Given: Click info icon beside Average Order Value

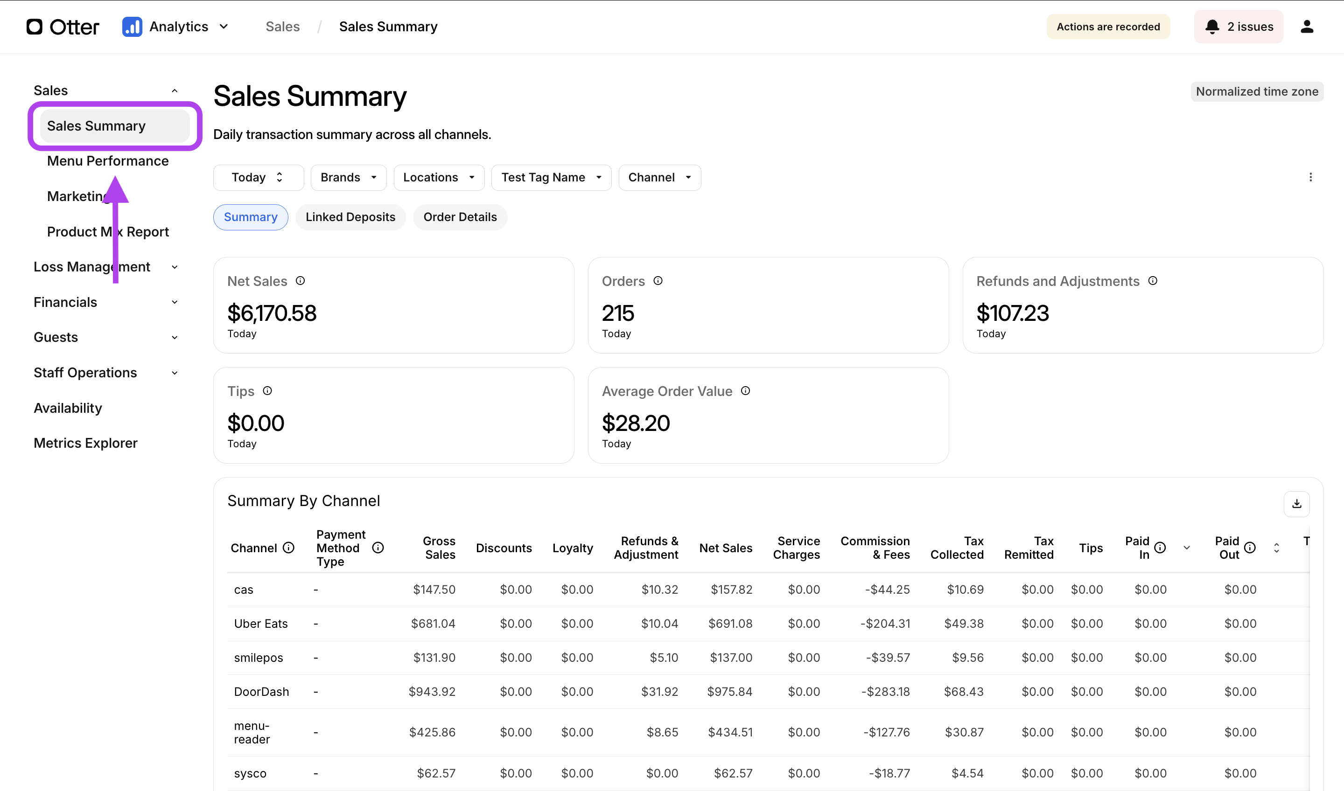Looking at the screenshot, I should pyautogui.click(x=746, y=391).
